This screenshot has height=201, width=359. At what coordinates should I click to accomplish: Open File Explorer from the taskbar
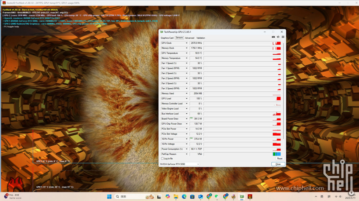pyautogui.click(x=176, y=197)
